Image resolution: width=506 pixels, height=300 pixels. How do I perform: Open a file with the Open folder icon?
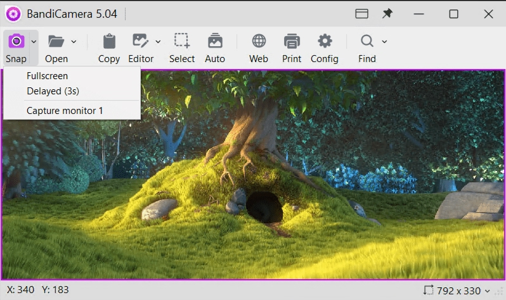56,42
